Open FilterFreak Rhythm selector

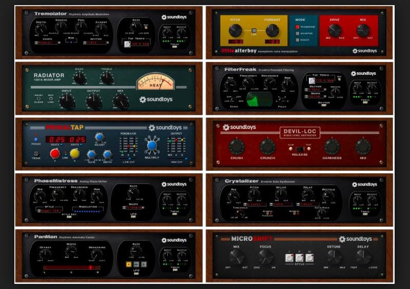click(x=316, y=90)
